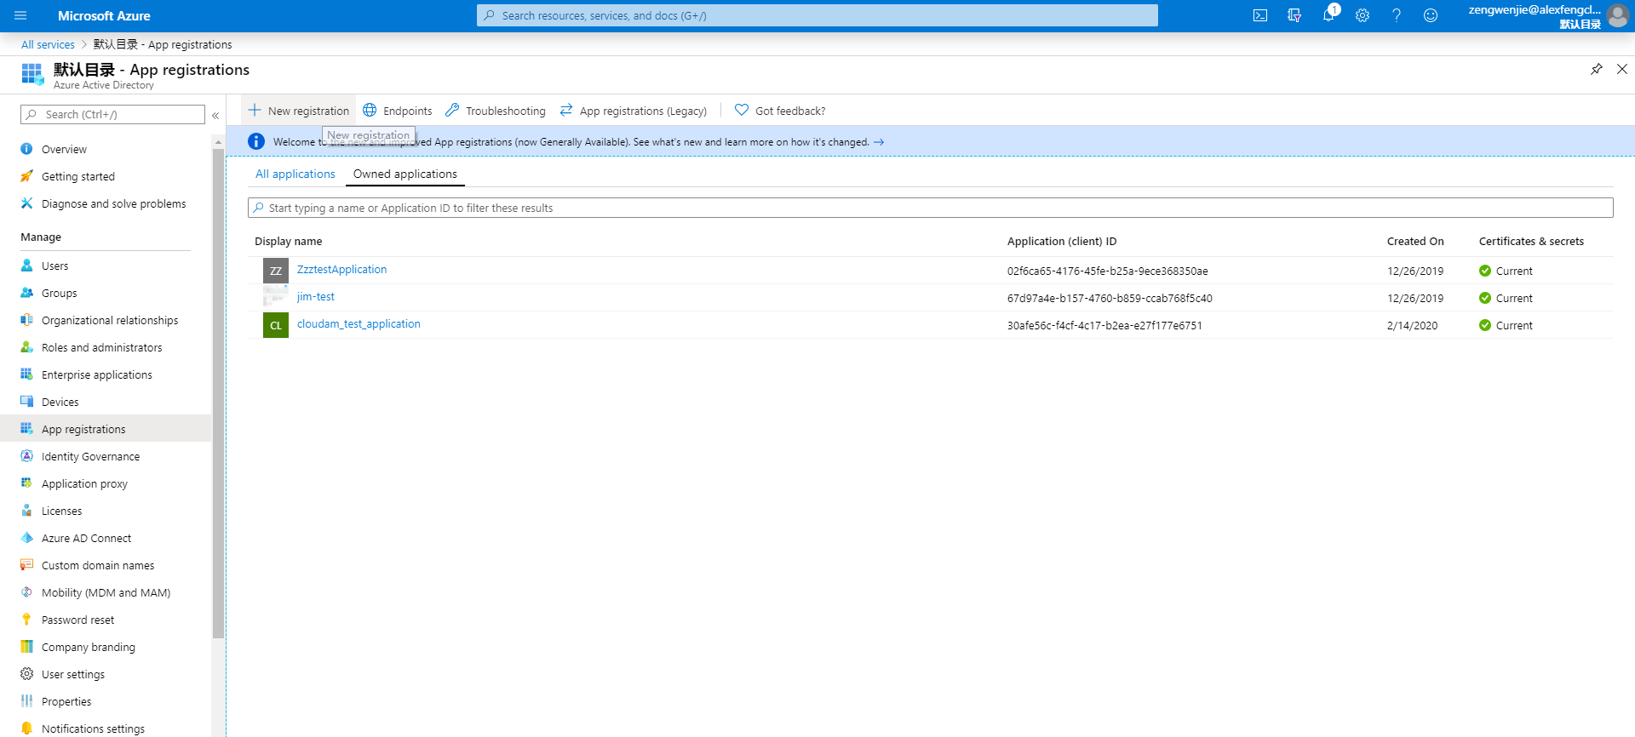Image resolution: width=1635 pixels, height=737 pixels.
Task: Click Notifications settings bell icon
Action: (x=26, y=728)
